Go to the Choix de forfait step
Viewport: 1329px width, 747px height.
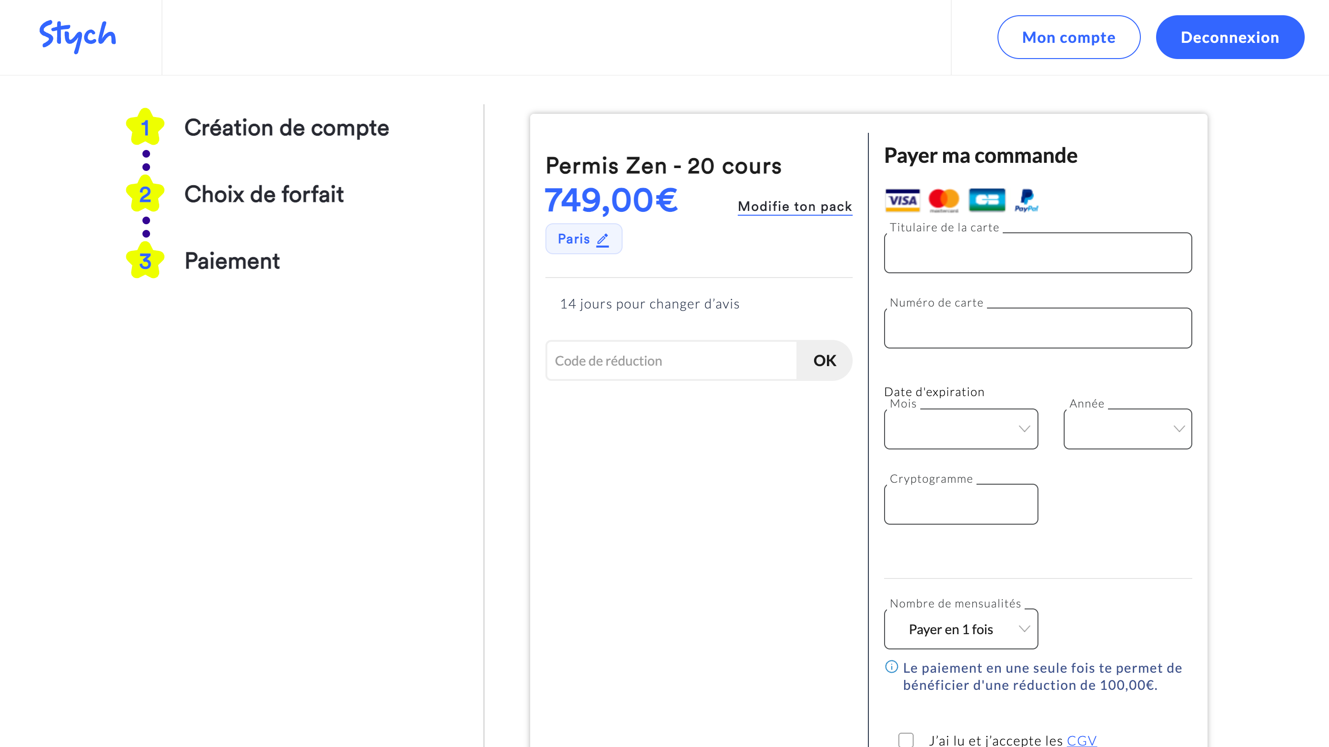(x=264, y=195)
